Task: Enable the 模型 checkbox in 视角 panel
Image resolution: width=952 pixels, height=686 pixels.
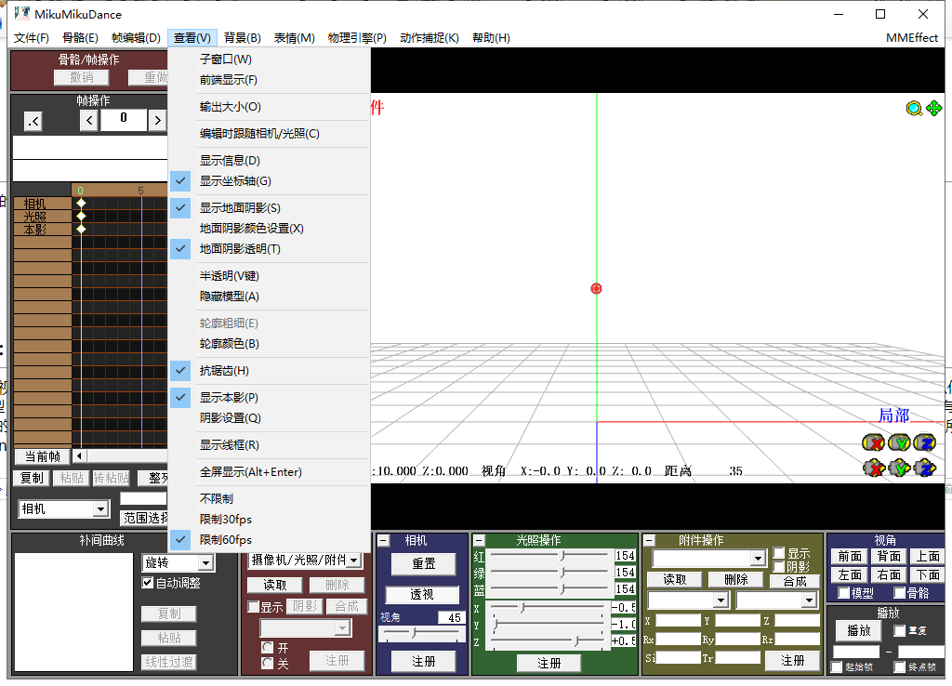Action: click(x=843, y=592)
